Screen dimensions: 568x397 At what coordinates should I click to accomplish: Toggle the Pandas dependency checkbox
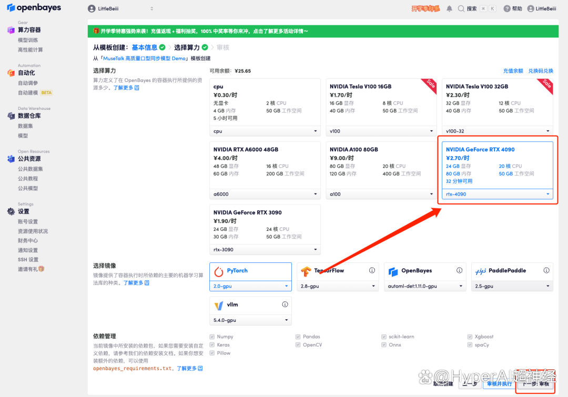(298, 337)
